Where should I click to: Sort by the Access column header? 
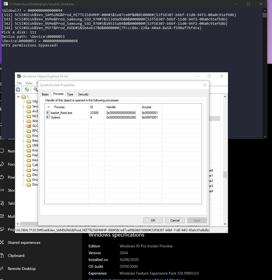pyautogui.click(x=151, y=107)
